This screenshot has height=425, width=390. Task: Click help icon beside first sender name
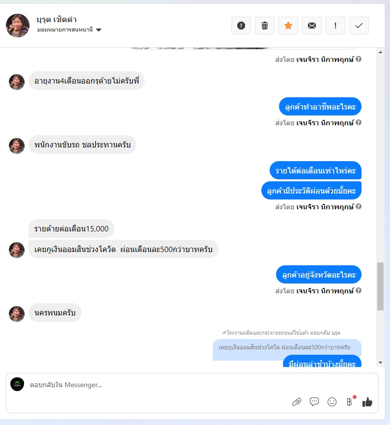[359, 59]
